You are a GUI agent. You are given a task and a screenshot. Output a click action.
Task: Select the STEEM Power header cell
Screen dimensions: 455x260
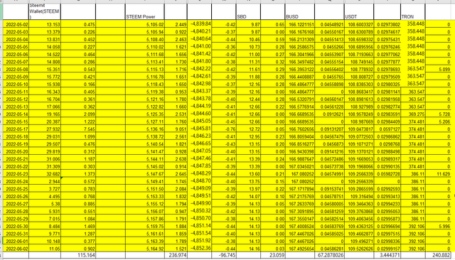(145, 11)
